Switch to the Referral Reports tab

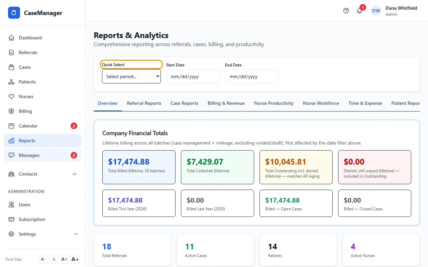click(144, 103)
